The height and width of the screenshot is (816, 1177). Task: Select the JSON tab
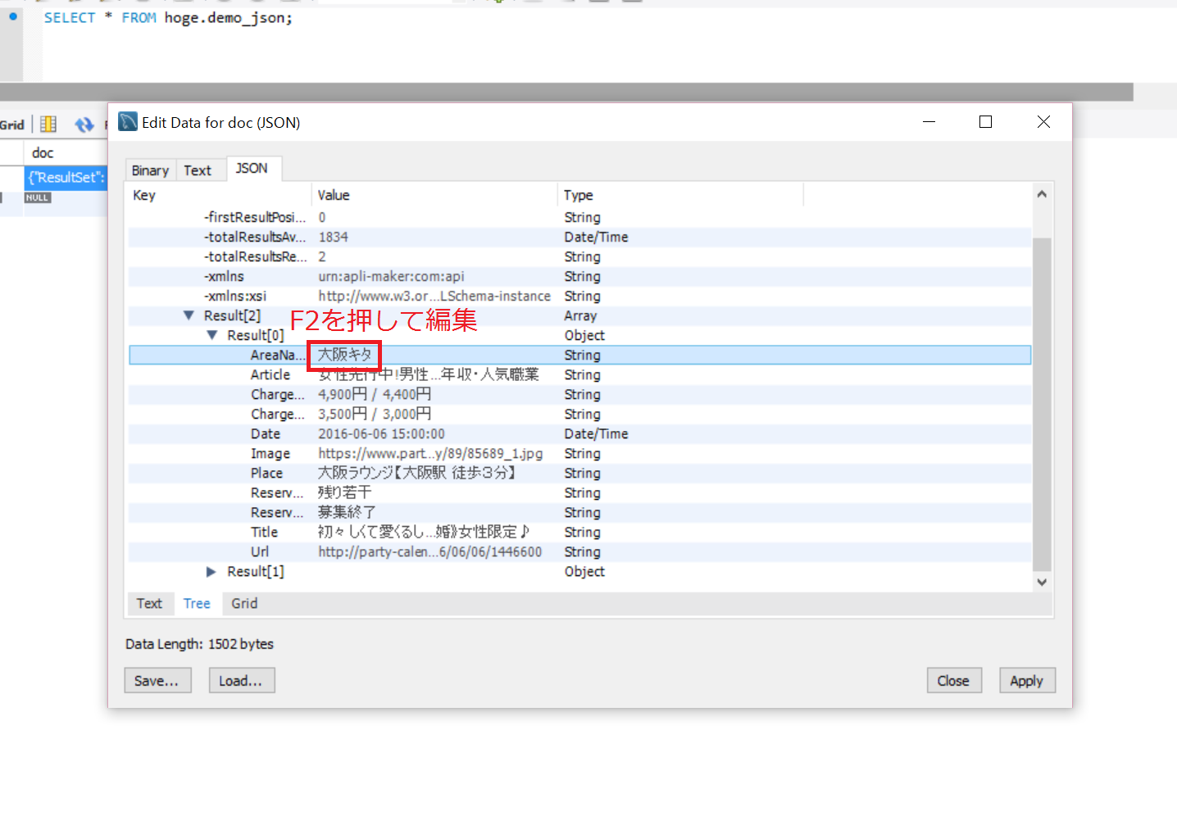pyautogui.click(x=252, y=168)
